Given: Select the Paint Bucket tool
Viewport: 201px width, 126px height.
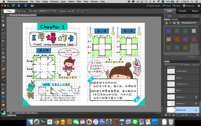Looking at the screenshot, I should pyautogui.click(x=3, y=89).
